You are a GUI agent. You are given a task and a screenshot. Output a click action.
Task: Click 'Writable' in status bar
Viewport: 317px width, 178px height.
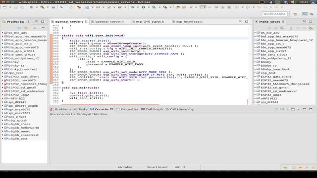[x=125, y=167]
